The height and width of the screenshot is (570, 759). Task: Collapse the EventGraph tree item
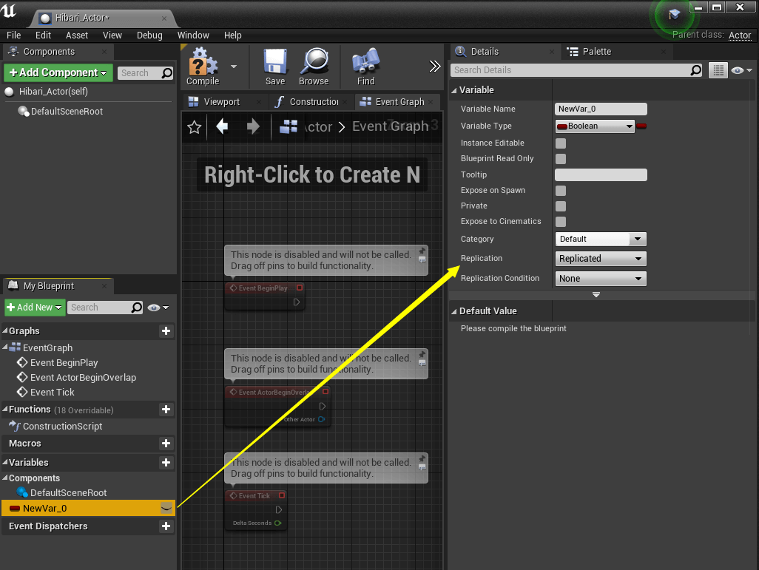[x=5, y=347]
